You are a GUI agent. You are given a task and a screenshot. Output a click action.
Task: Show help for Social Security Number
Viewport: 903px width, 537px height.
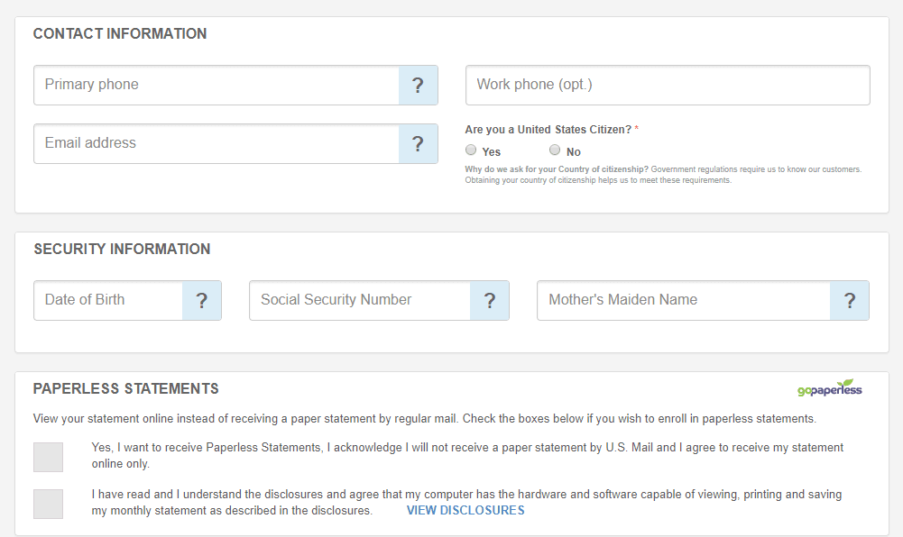[x=489, y=301]
